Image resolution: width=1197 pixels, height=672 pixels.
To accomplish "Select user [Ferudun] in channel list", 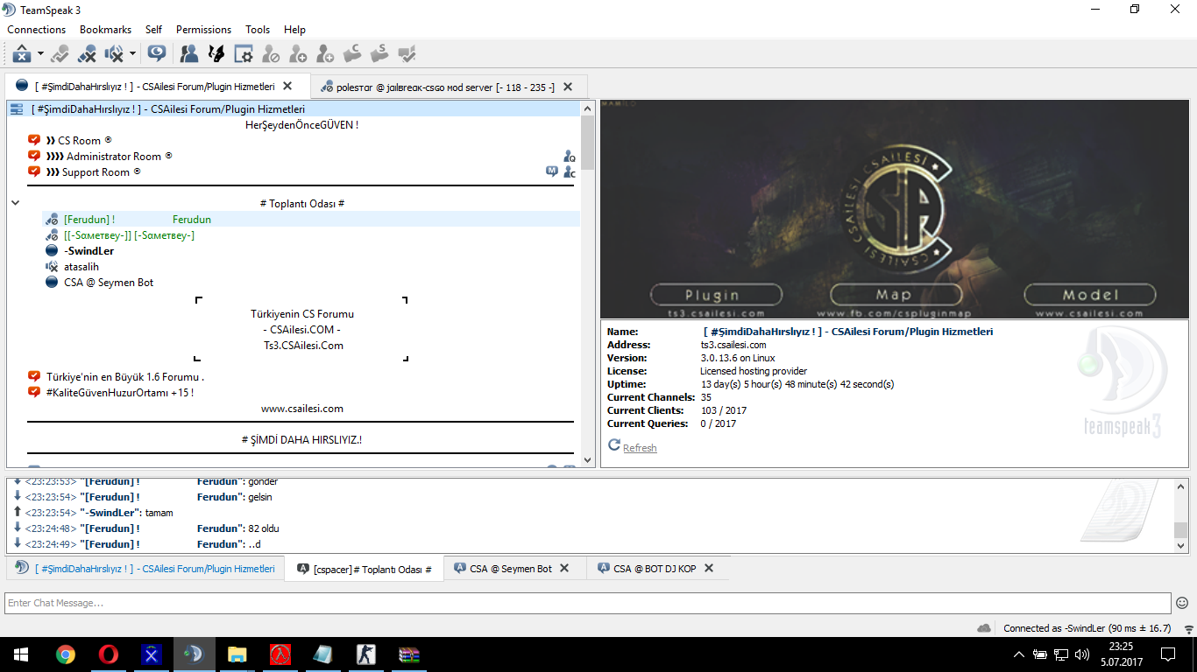I will (311, 220).
